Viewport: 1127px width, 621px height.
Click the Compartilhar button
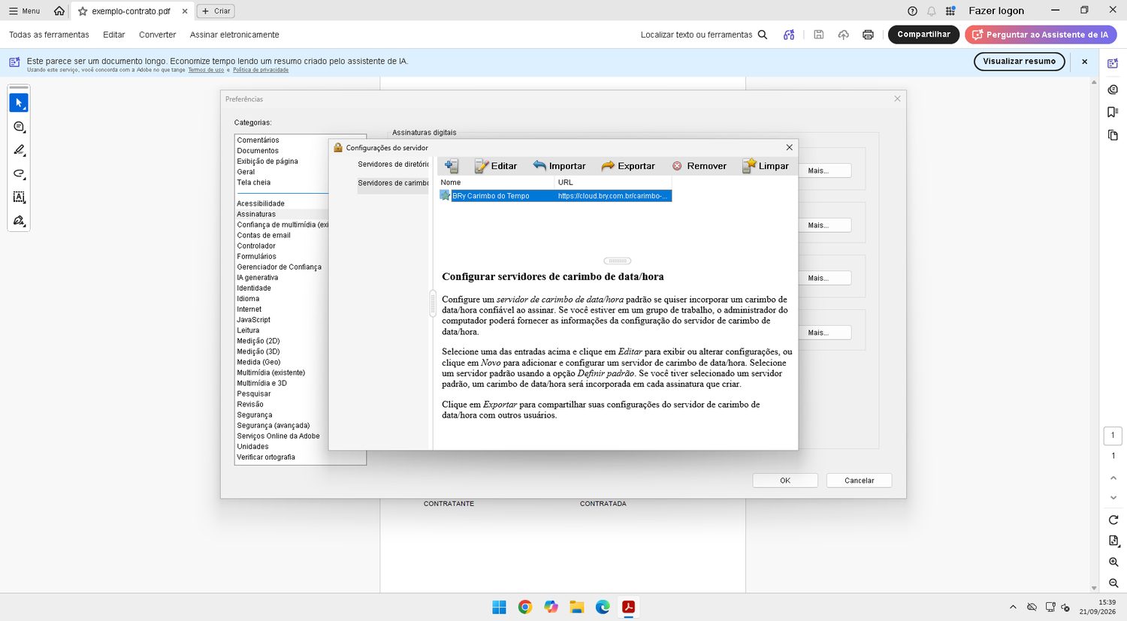click(x=923, y=35)
